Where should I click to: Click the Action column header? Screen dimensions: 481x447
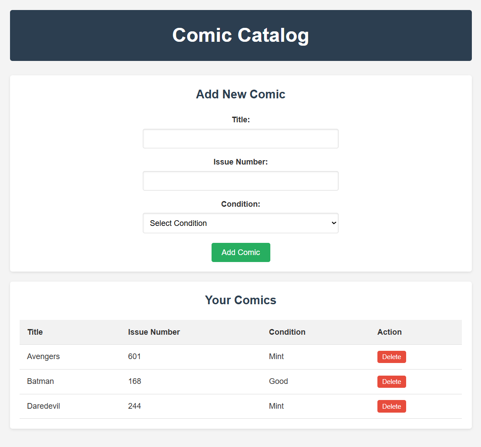(389, 332)
